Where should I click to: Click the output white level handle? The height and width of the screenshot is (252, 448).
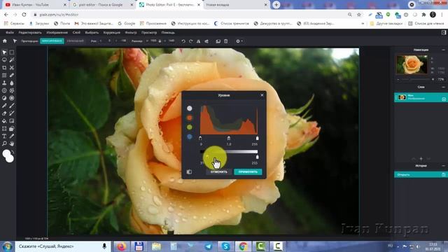point(257,157)
